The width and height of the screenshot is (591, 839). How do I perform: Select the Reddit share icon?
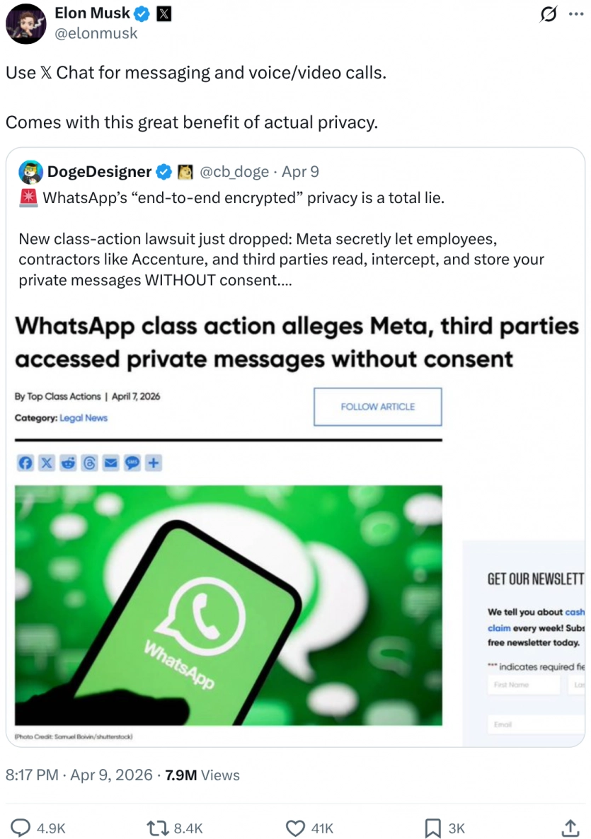pyautogui.click(x=68, y=463)
